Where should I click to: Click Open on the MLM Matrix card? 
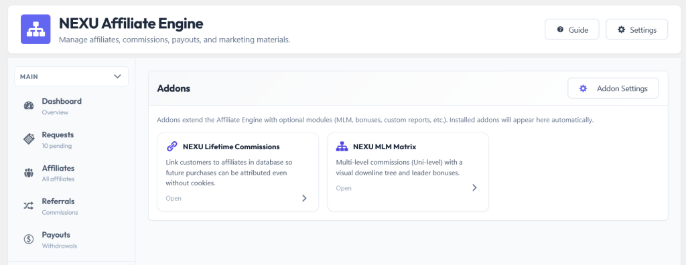(344, 188)
